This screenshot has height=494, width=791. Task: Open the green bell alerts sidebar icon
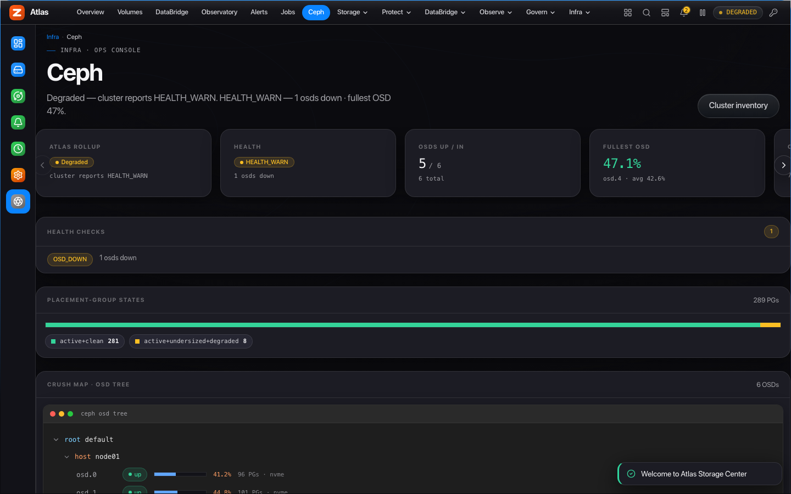(18, 122)
